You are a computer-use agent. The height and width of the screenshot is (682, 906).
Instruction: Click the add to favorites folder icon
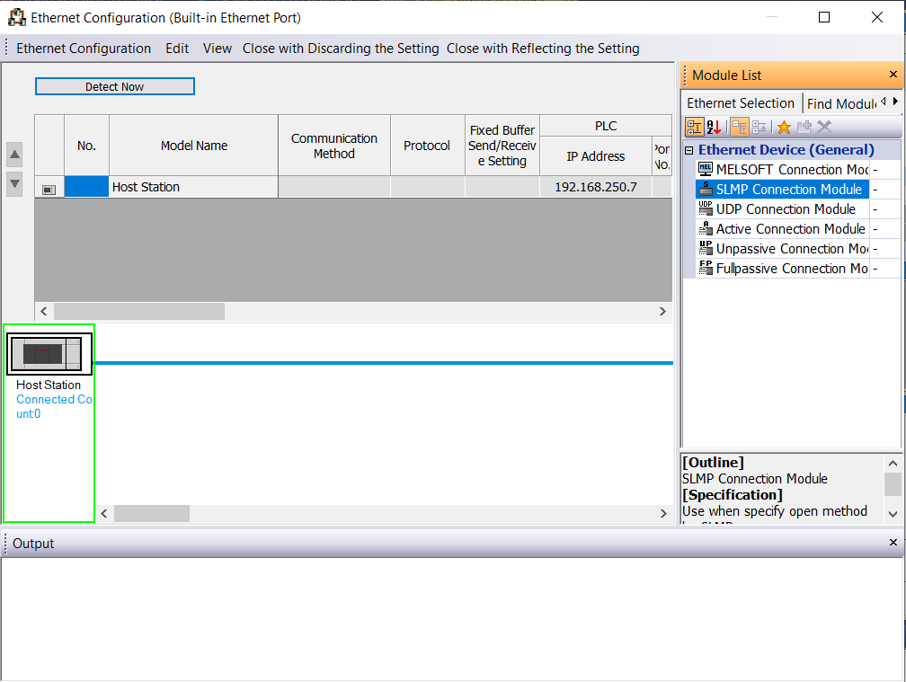click(x=804, y=127)
